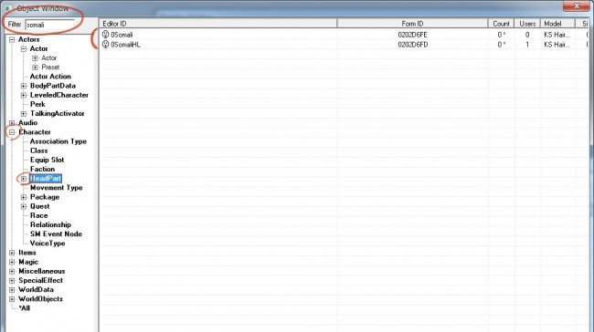Image resolution: width=594 pixels, height=332 pixels.
Task: Select the Association Type tree item
Action: click(58, 141)
